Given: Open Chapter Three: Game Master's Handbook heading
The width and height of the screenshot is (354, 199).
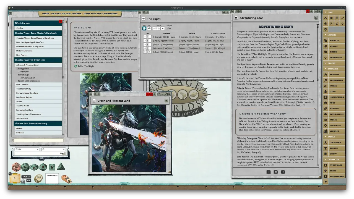Looking at the screenshot, I should click(x=38, y=33).
